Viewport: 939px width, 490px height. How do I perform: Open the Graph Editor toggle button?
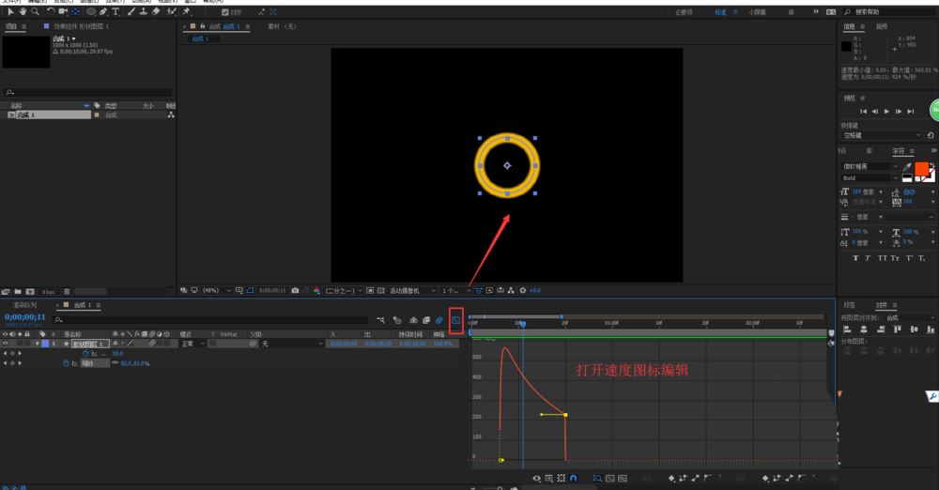pyautogui.click(x=456, y=320)
